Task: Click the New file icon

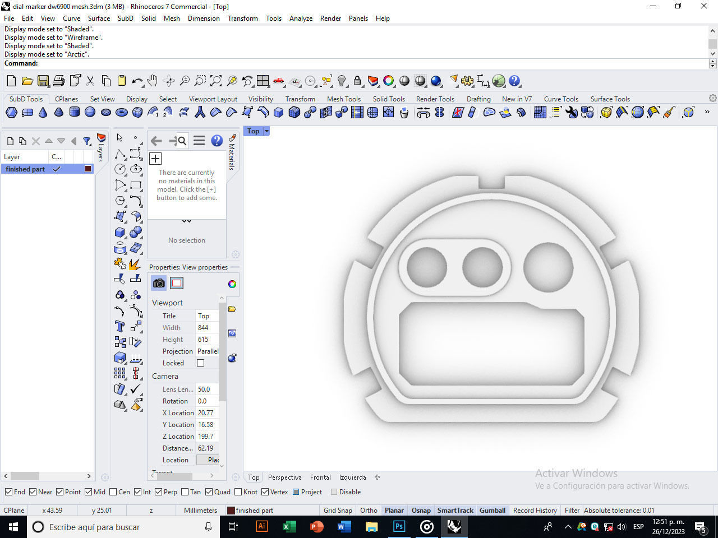Action: [x=11, y=81]
